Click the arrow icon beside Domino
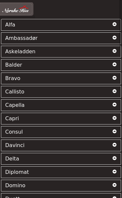The image size is (122, 198). (115, 185)
